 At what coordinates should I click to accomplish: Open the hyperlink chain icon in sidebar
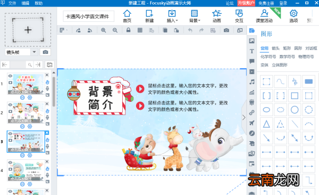coord(252,112)
